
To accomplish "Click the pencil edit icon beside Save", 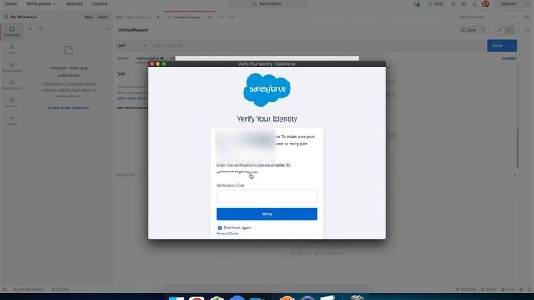I will [499, 30].
